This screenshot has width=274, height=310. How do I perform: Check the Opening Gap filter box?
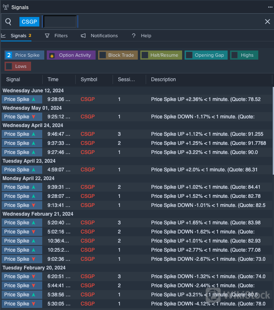coord(189,55)
